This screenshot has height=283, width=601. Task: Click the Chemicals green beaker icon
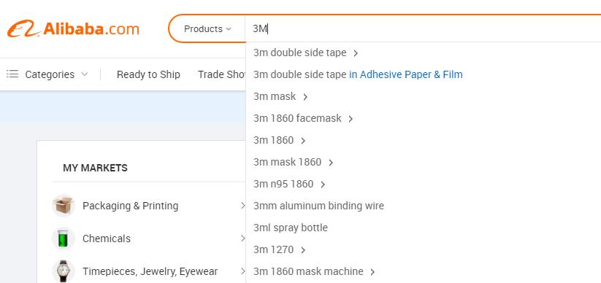pos(64,239)
